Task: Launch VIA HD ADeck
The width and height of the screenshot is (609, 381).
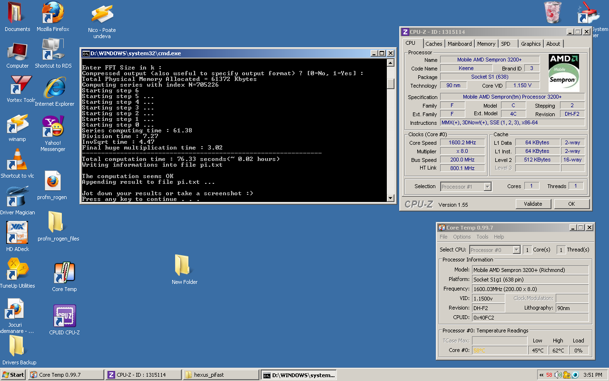Action: [x=18, y=236]
